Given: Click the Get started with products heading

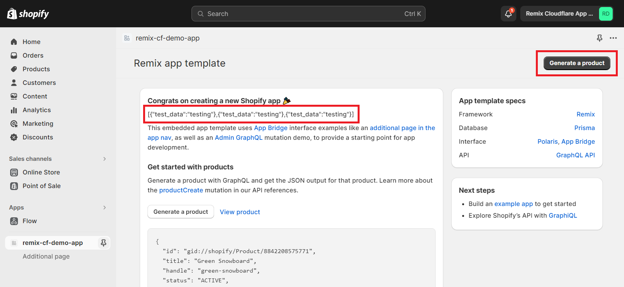Looking at the screenshot, I should point(190,167).
